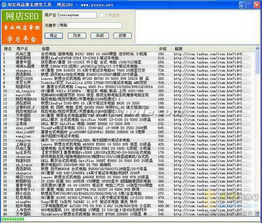Screen dimensions: 262x223
Task: Select the rank number 20 cell
Action: click(5, 132)
